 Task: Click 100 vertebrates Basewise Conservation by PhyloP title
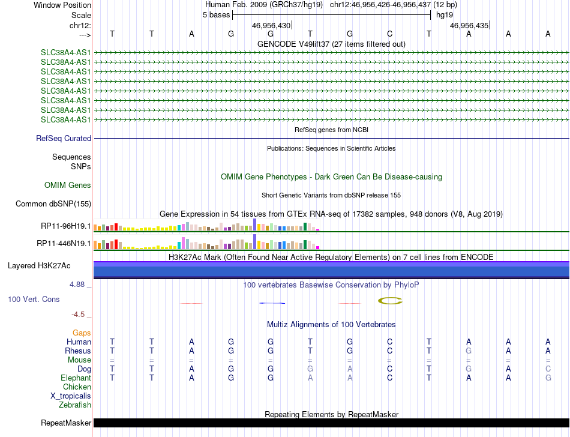[x=331, y=285]
